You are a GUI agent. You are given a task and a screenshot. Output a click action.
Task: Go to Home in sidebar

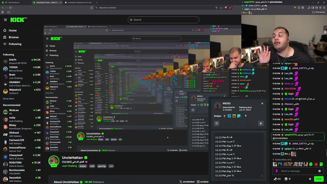click(x=10, y=30)
